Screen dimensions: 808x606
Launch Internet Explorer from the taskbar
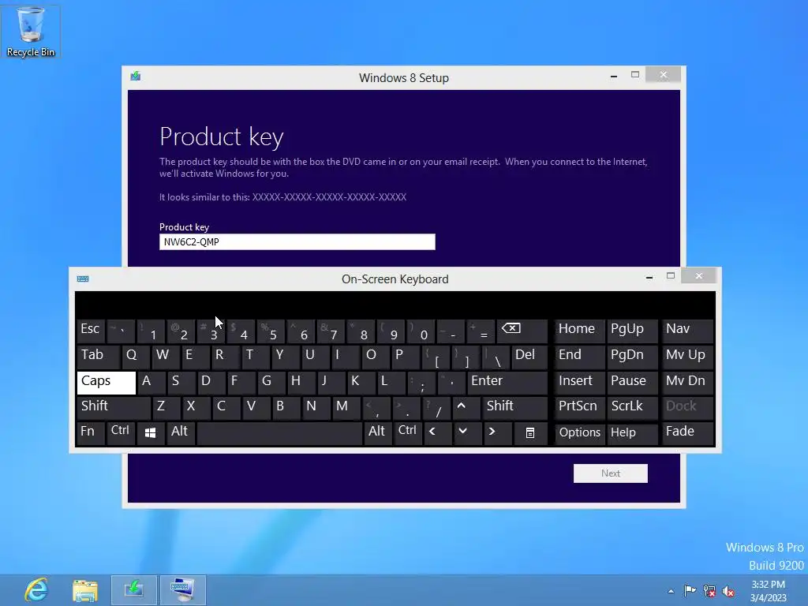36,590
